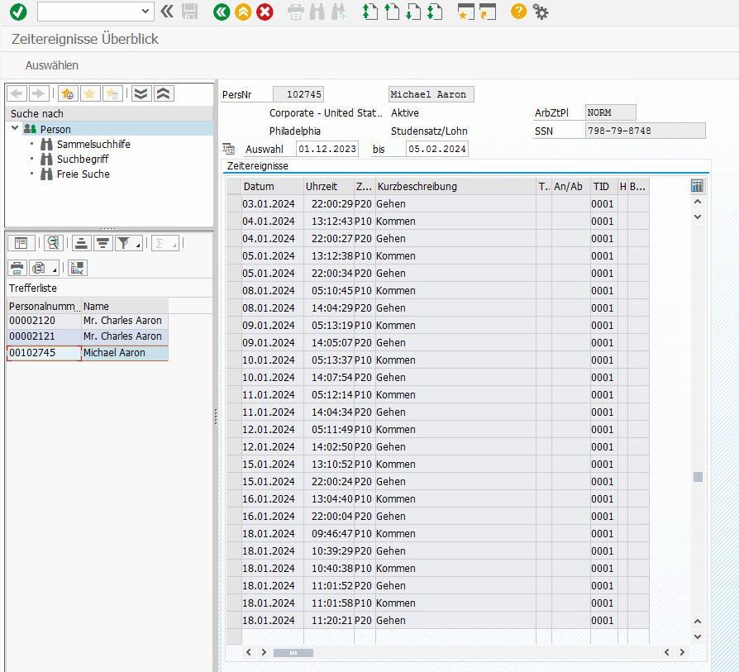Image resolution: width=739 pixels, height=672 pixels.
Task: Click the yellow Exit up-arrow icon
Action: [243, 12]
